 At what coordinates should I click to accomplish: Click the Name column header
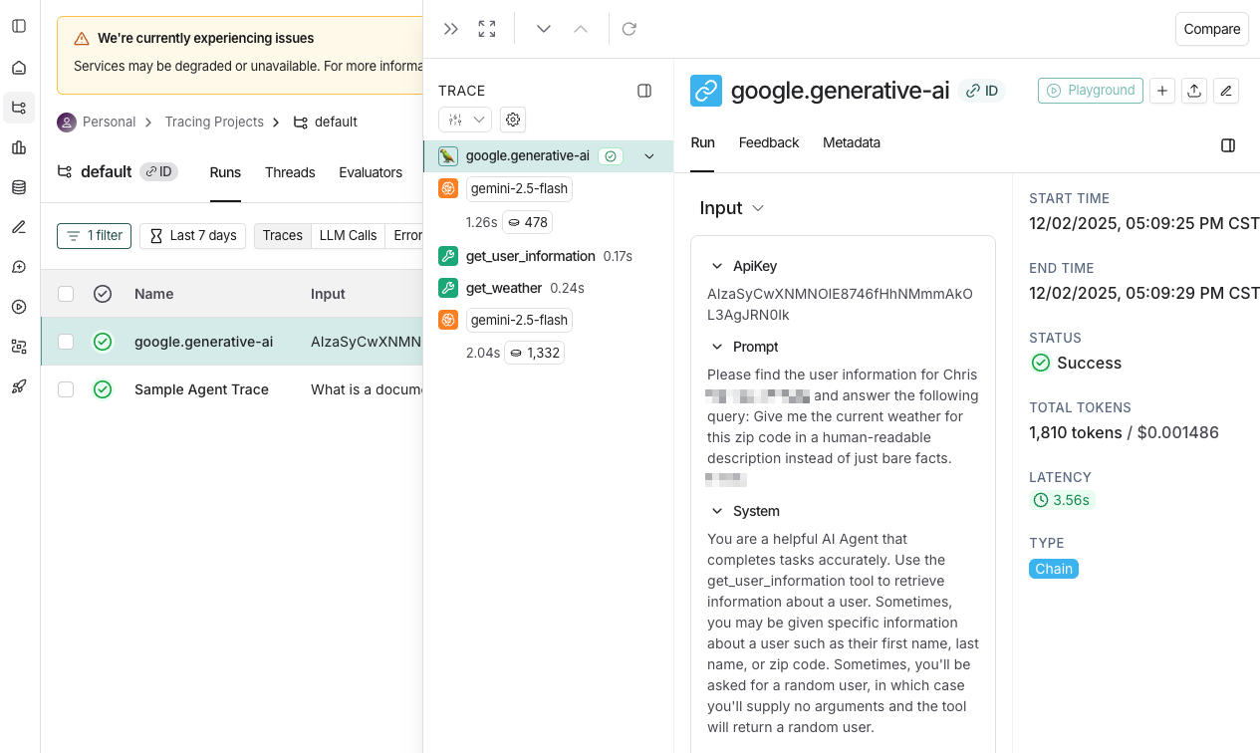154,294
